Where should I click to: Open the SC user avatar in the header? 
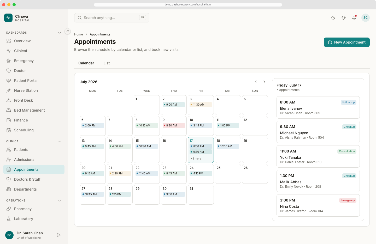tap(366, 18)
